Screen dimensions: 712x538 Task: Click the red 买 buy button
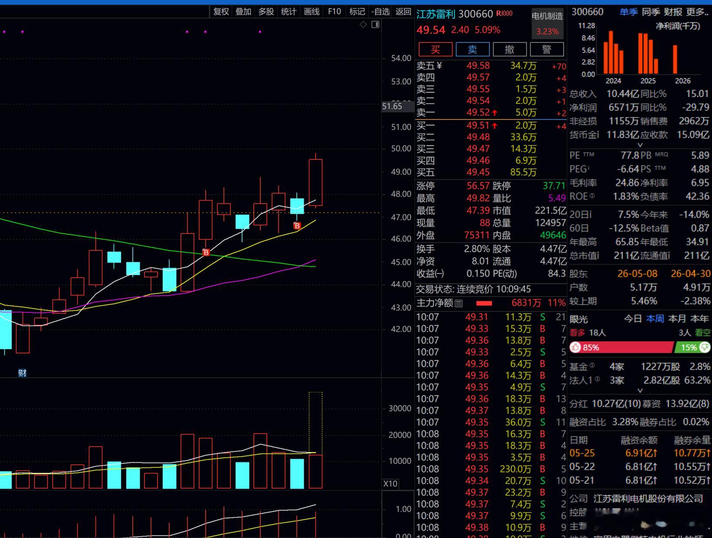[x=436, y=49]
